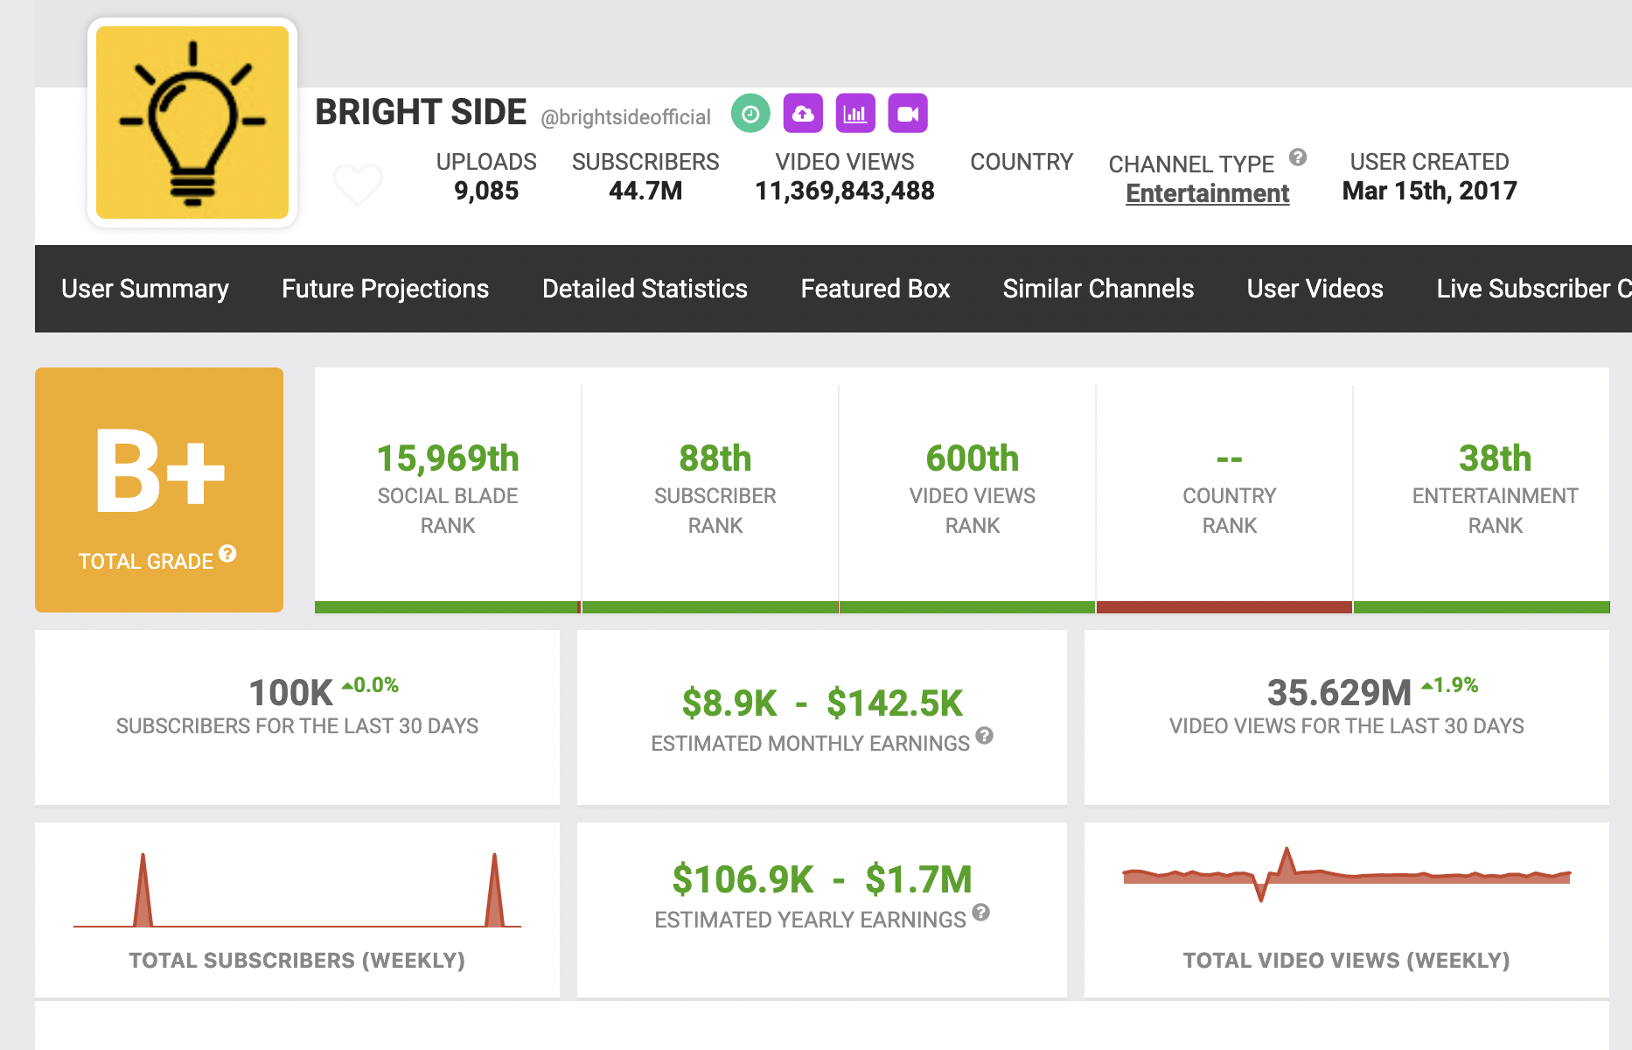This screenshot has height=1050, width=1632.
Task: Click the Total Subscribers weekly chart
Action: click(297, 890)
